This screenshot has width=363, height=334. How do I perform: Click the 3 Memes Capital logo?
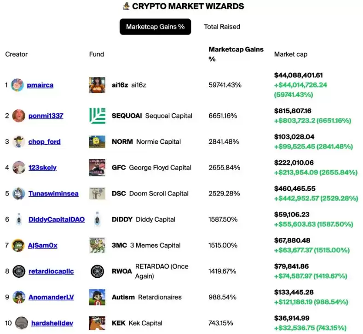click(x=97, y=246)
